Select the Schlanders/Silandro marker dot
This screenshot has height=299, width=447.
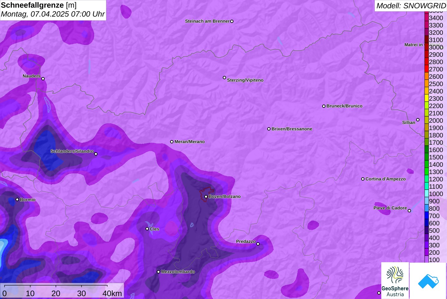pos(96,154)
